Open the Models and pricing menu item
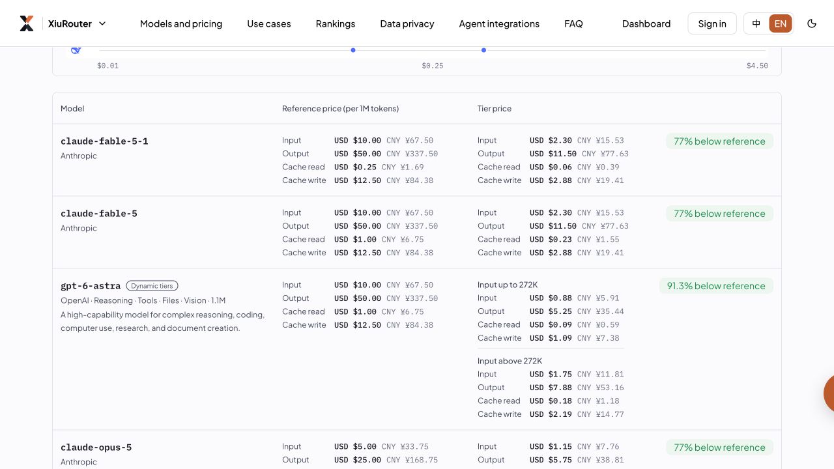Screen dimensions: 834x469 181,23
